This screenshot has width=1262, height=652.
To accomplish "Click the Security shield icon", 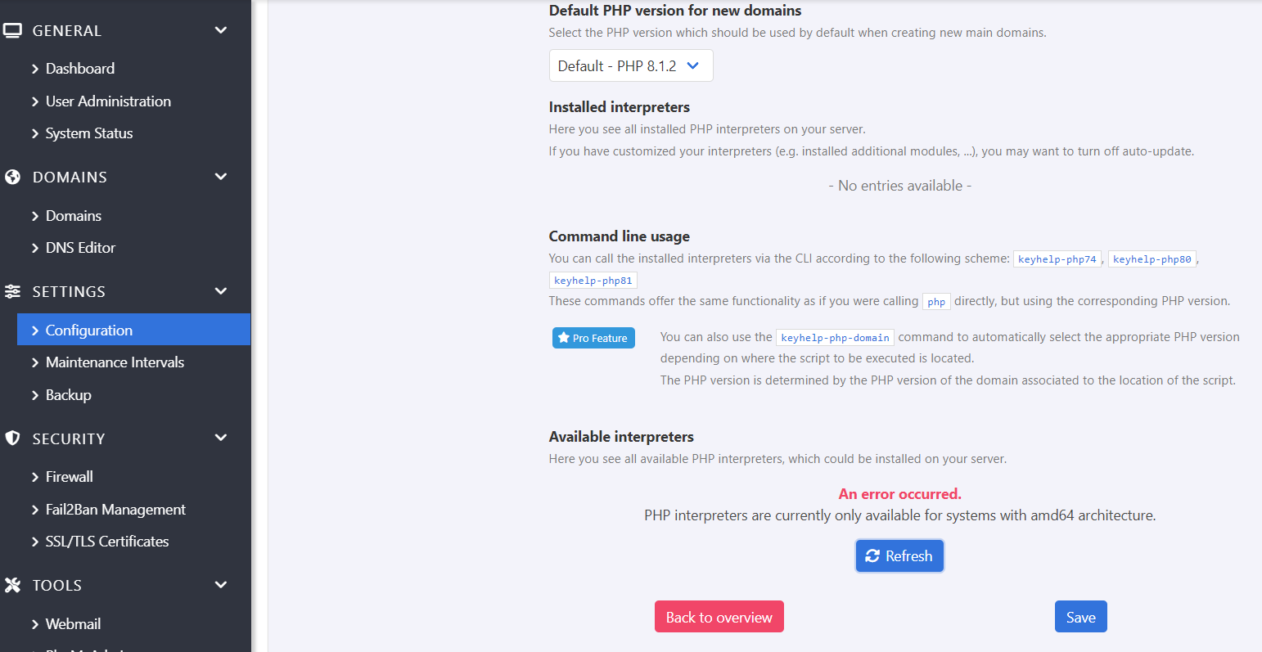I will pos(12,438).
